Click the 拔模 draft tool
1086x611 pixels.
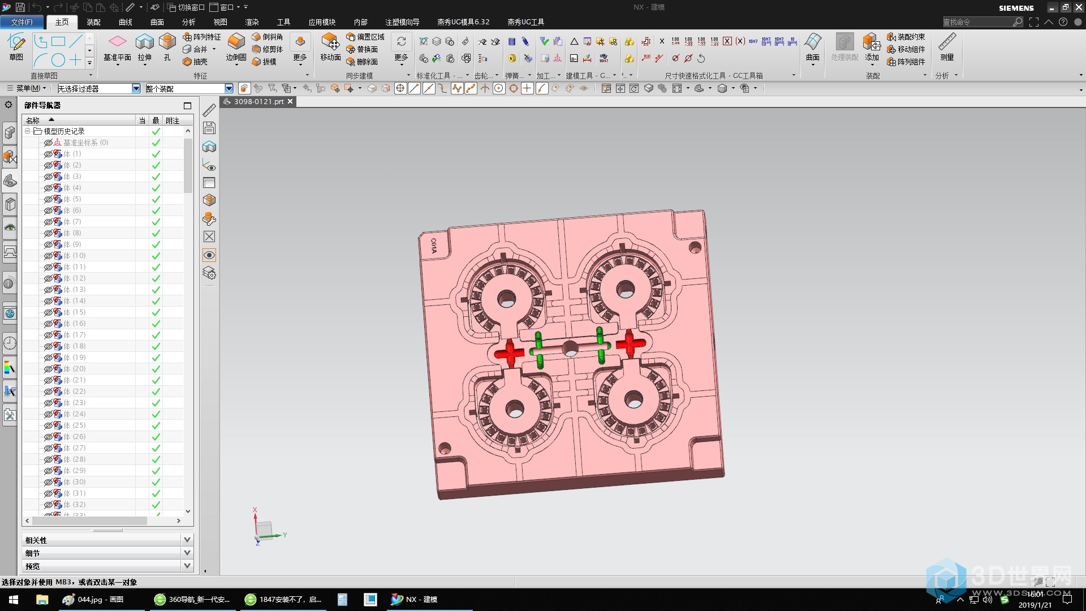tap(264, 62)
